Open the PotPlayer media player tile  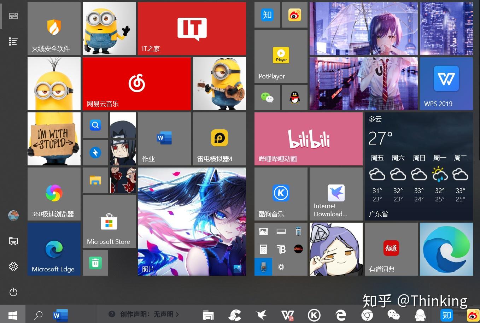pos(281,56)
